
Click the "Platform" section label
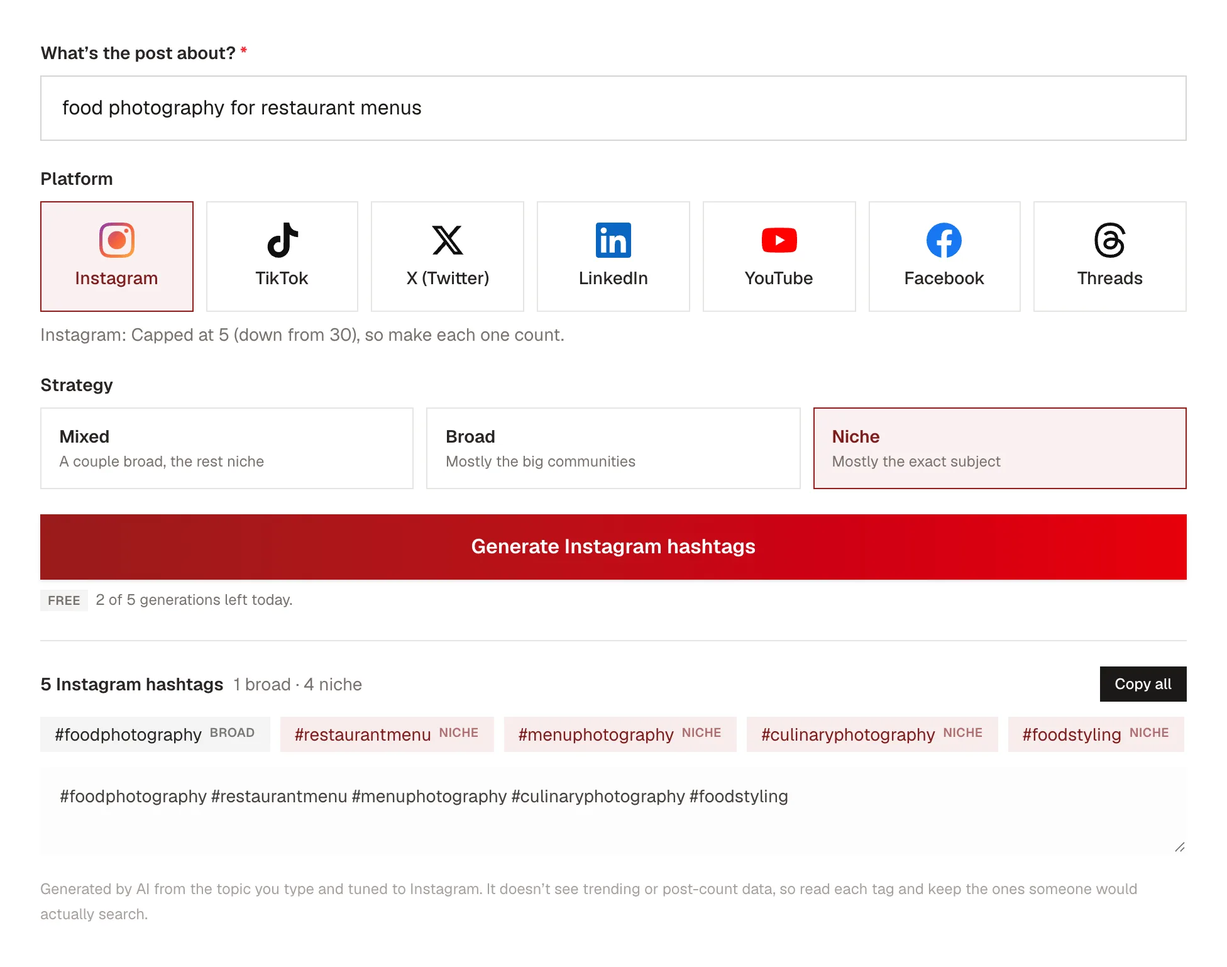click(77, 179)
